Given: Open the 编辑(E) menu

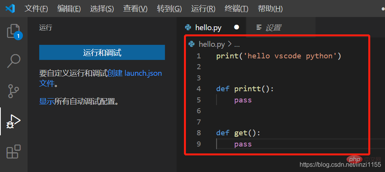Looking at the screenshot, I should coord(69,9).
